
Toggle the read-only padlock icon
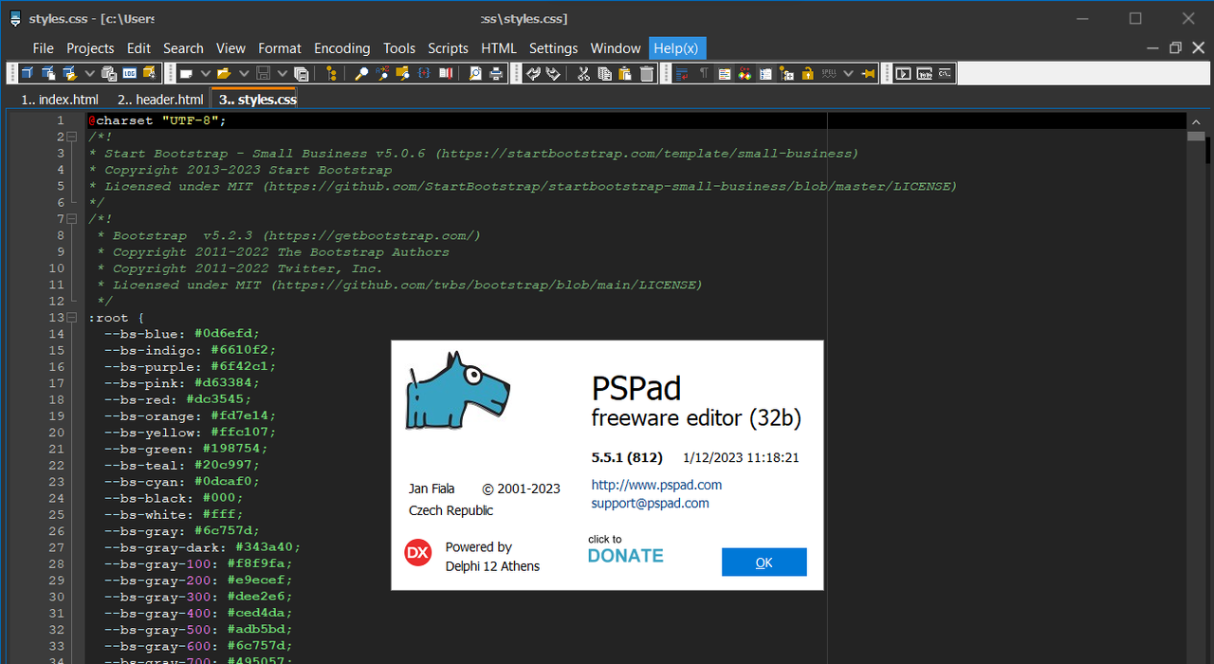[808, 73]
